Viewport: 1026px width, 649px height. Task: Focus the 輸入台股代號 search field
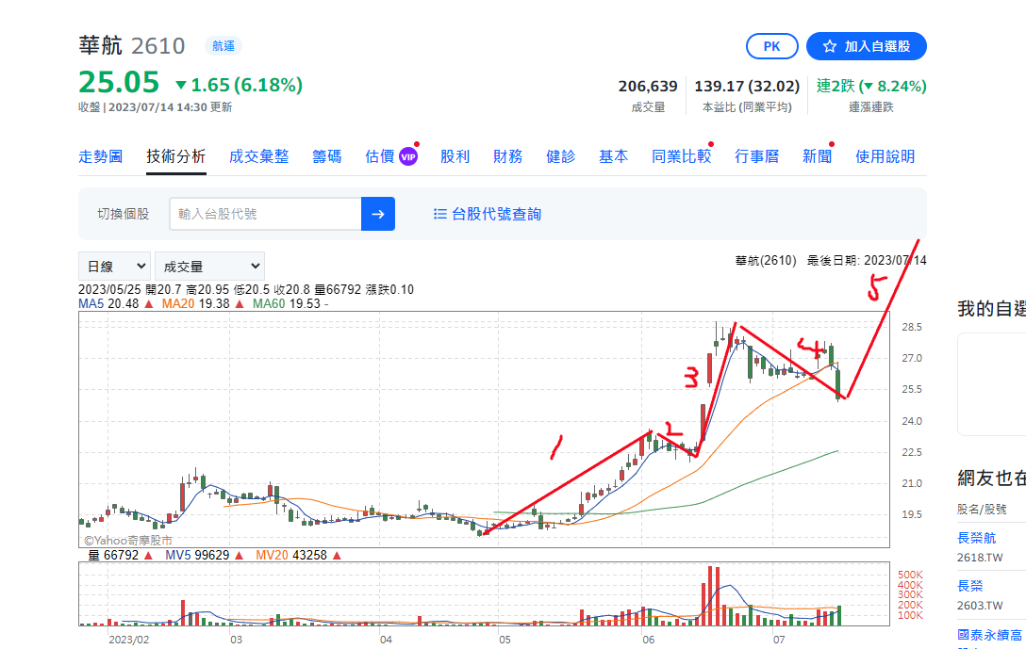pos(265,214)
